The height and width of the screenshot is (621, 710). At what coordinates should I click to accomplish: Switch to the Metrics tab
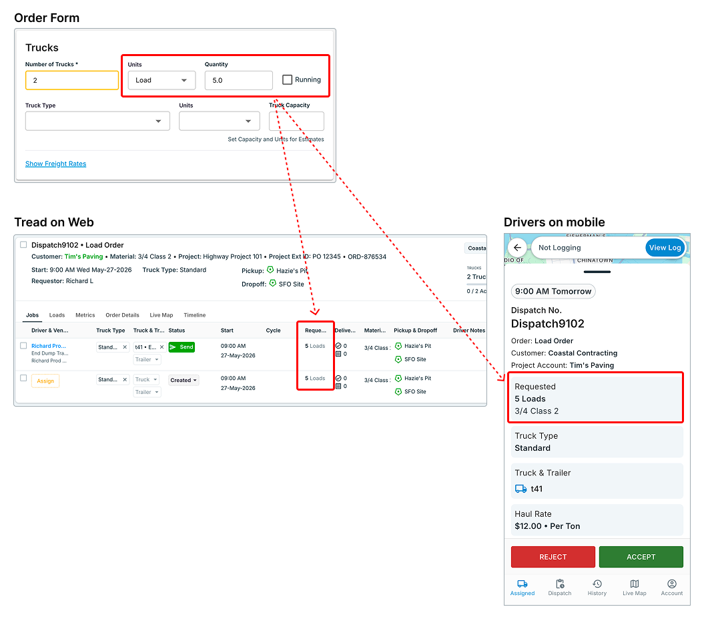click(85, 315)
